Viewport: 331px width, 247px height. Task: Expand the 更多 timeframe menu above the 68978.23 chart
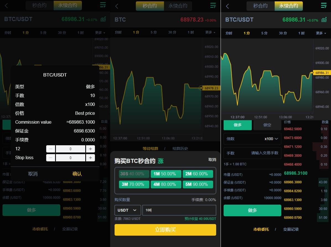tap(210, 32)
